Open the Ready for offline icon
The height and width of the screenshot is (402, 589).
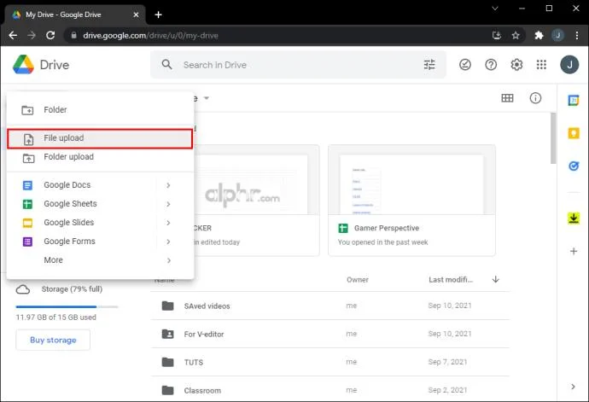[x=464, y=65]
